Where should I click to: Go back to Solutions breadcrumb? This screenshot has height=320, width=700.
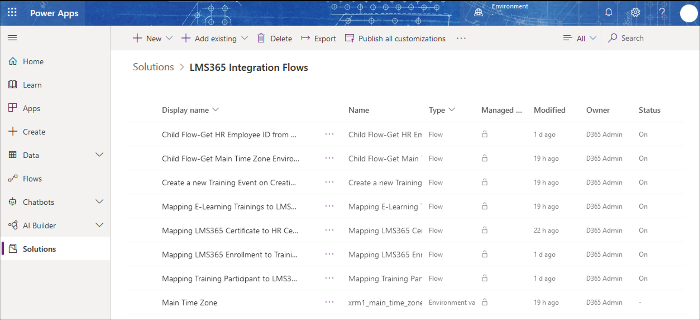click(153, 67)
